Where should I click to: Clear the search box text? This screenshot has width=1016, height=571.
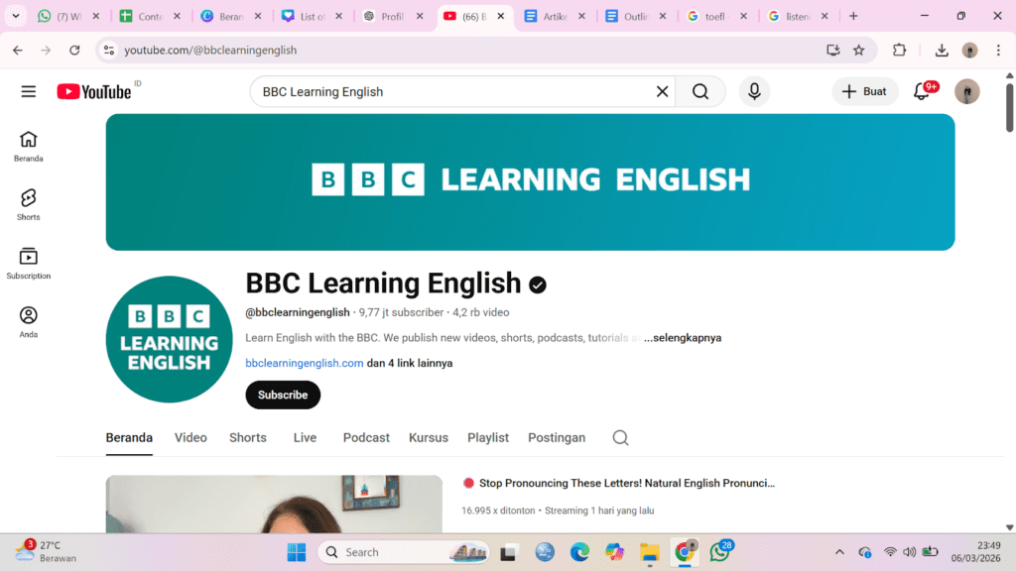pyautogui.click(x=662, y=91)
